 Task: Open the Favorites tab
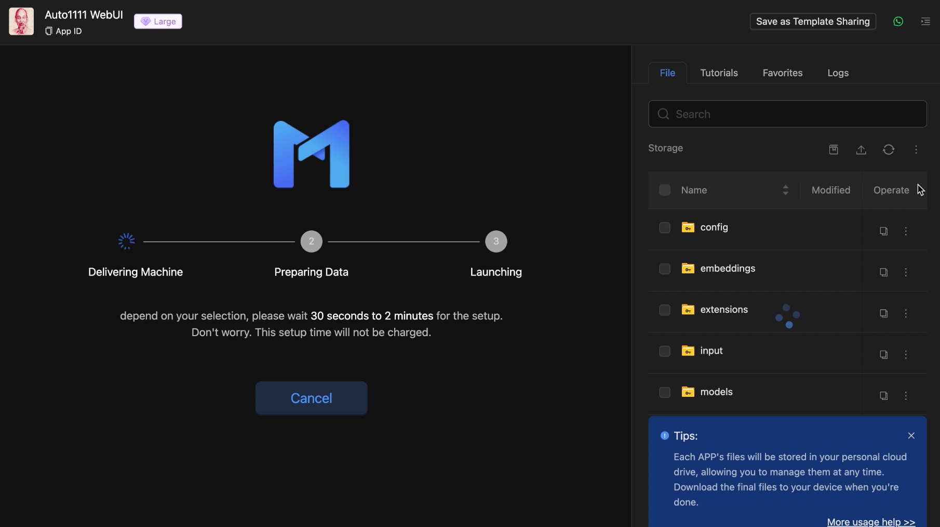pos(783,73)
